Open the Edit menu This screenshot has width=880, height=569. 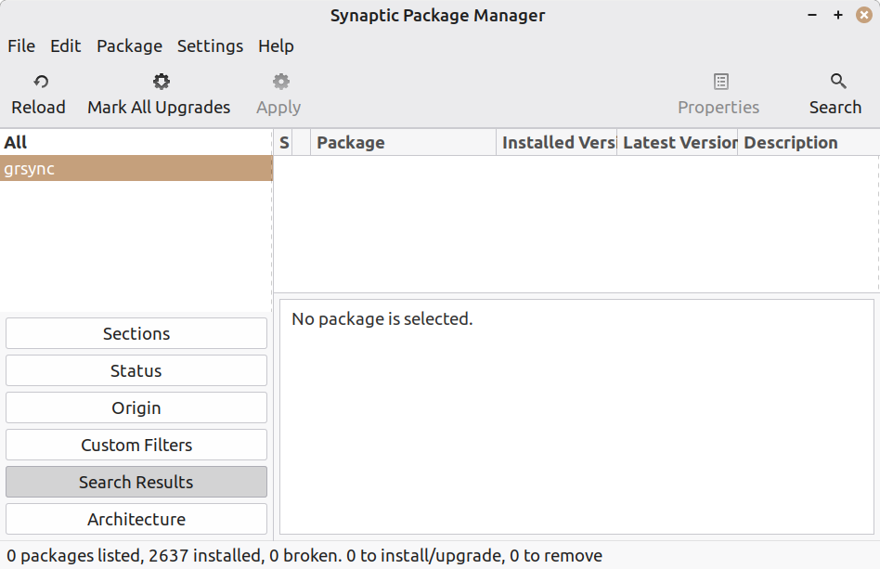[66, 45]
